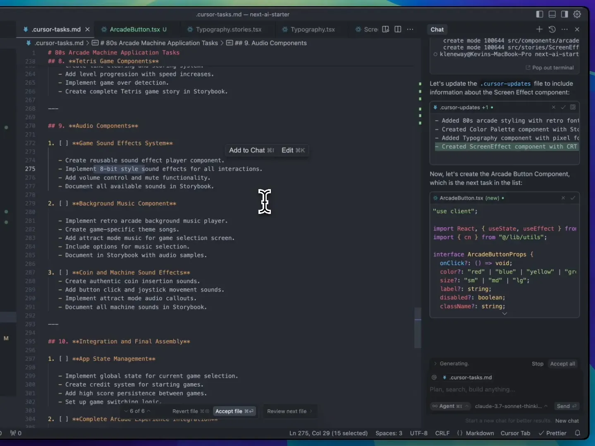Open the claude-3.7-sonnet model dropdown
This screenshot has height=446, width=595.
click(511, 406)
